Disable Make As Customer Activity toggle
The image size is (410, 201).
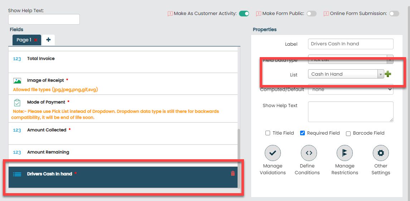[244, 14]
